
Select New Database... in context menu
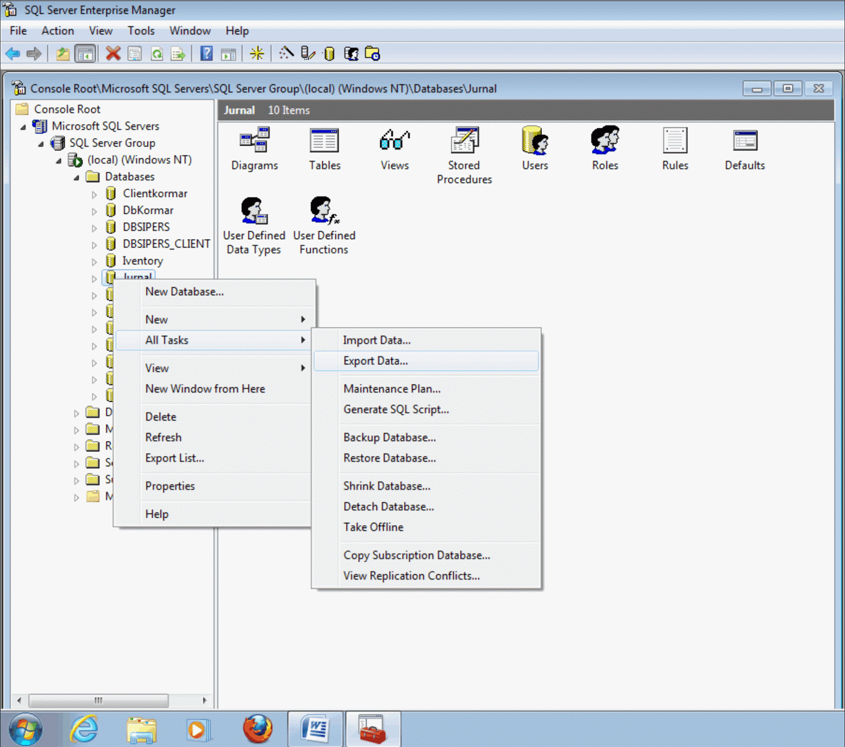pos(214,292)
